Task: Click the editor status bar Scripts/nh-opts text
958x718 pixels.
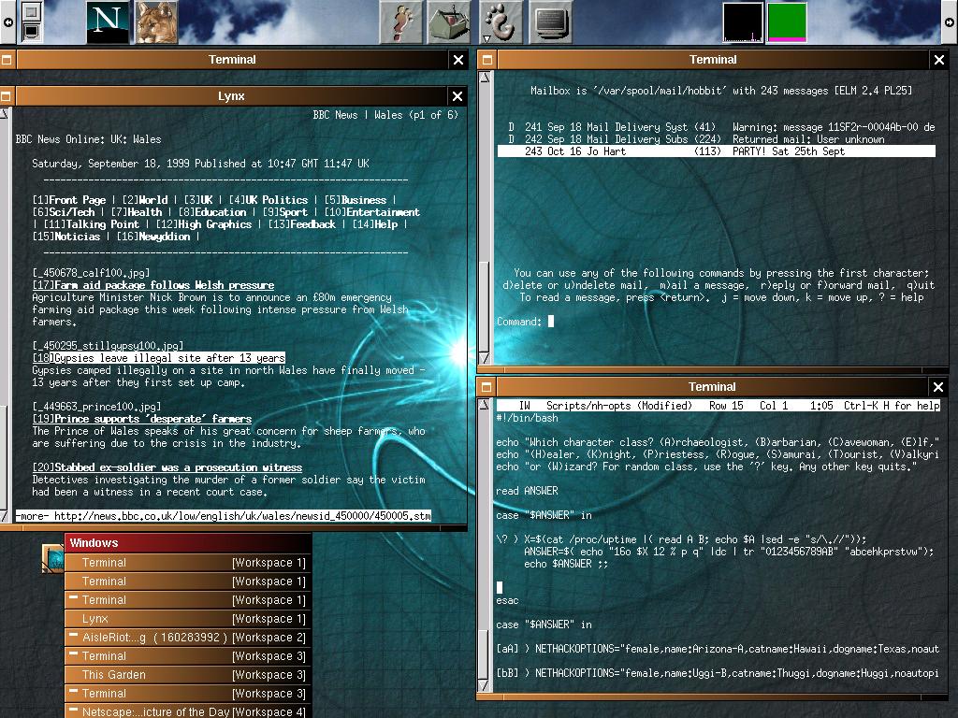Action: pos(619,406)
